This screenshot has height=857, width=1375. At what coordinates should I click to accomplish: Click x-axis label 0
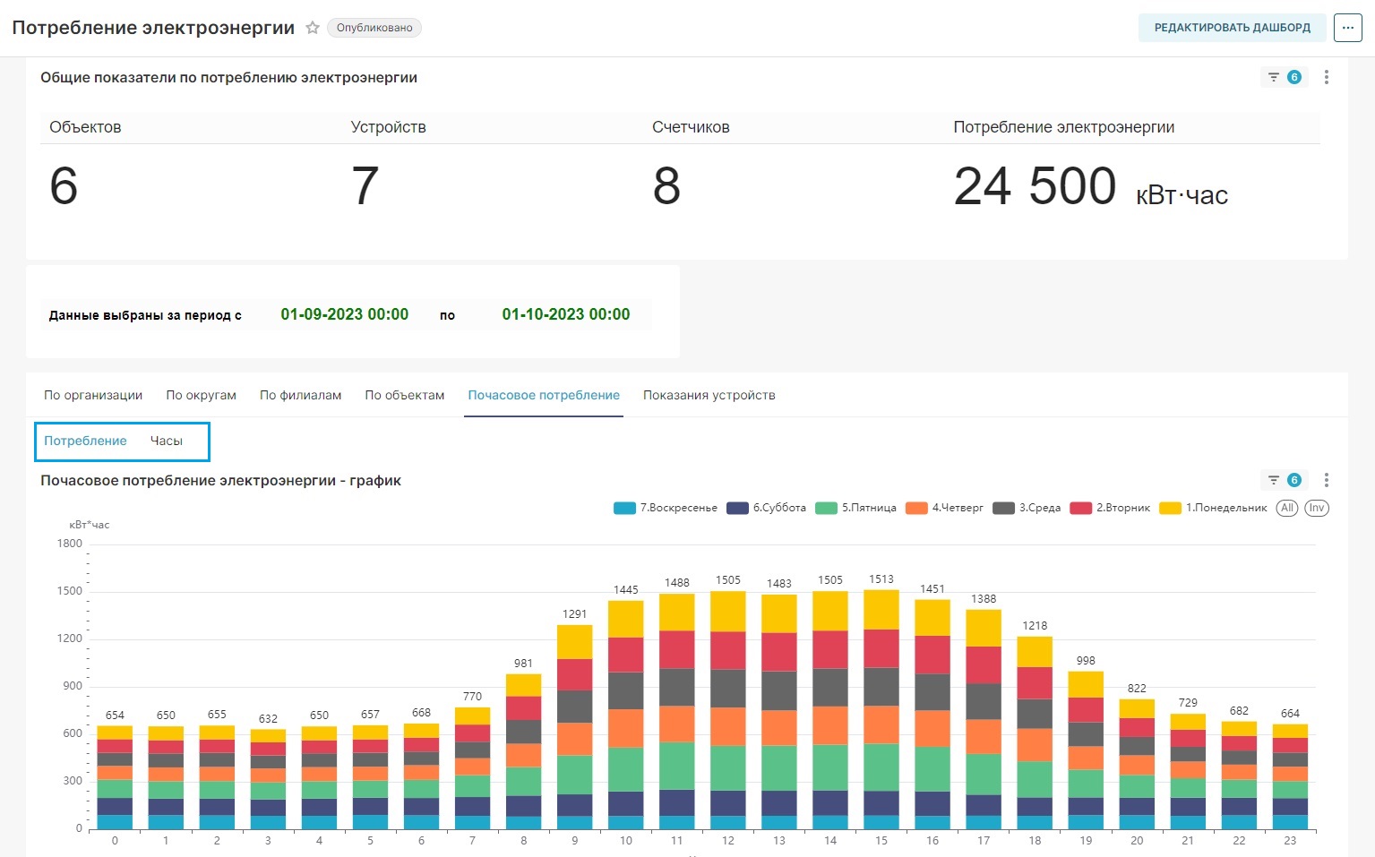115,840
